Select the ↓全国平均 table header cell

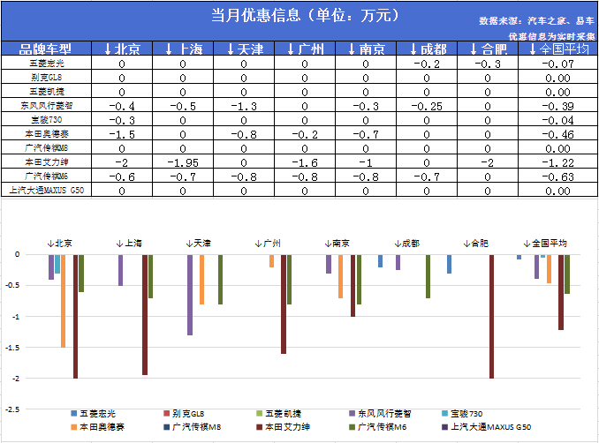(x=557, y=49)
